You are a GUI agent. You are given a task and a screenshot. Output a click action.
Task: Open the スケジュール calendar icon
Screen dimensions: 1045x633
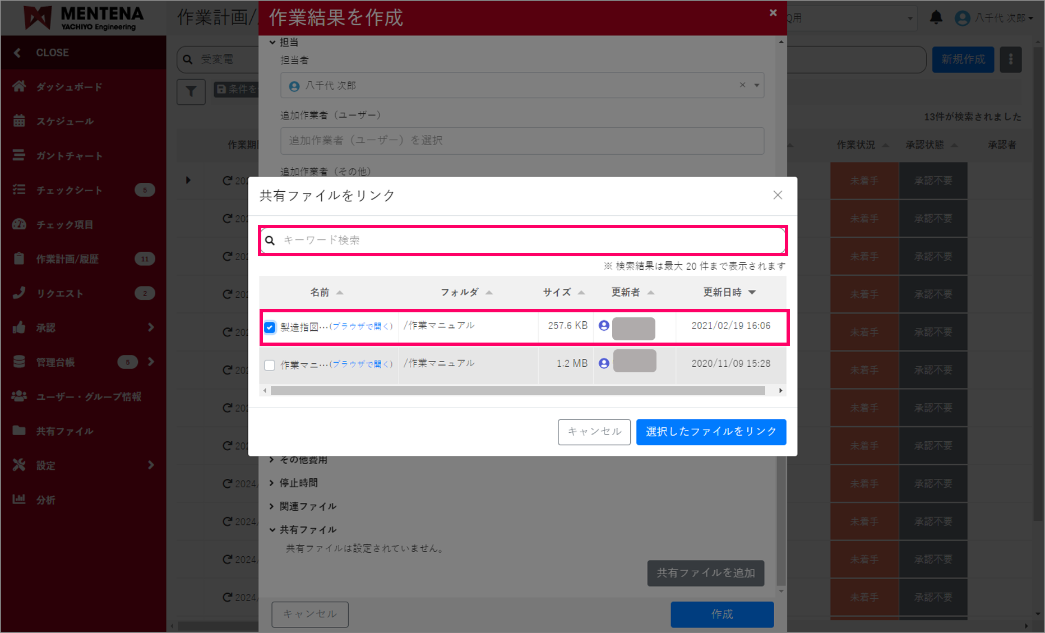pyautogui.click(x=19, y=121)
